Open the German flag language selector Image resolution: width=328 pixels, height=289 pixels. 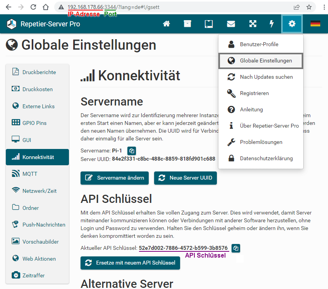coord(315,24)
